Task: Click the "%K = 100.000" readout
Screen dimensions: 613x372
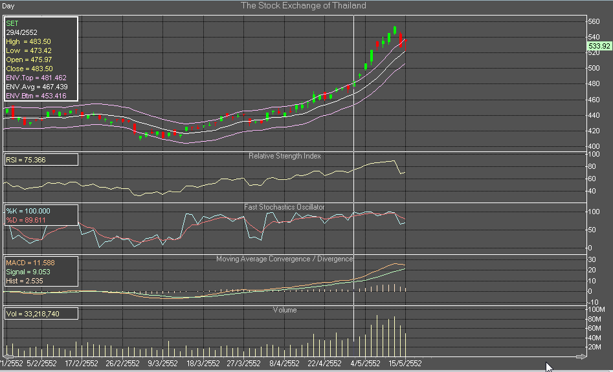Action: [x=28, y=211]
